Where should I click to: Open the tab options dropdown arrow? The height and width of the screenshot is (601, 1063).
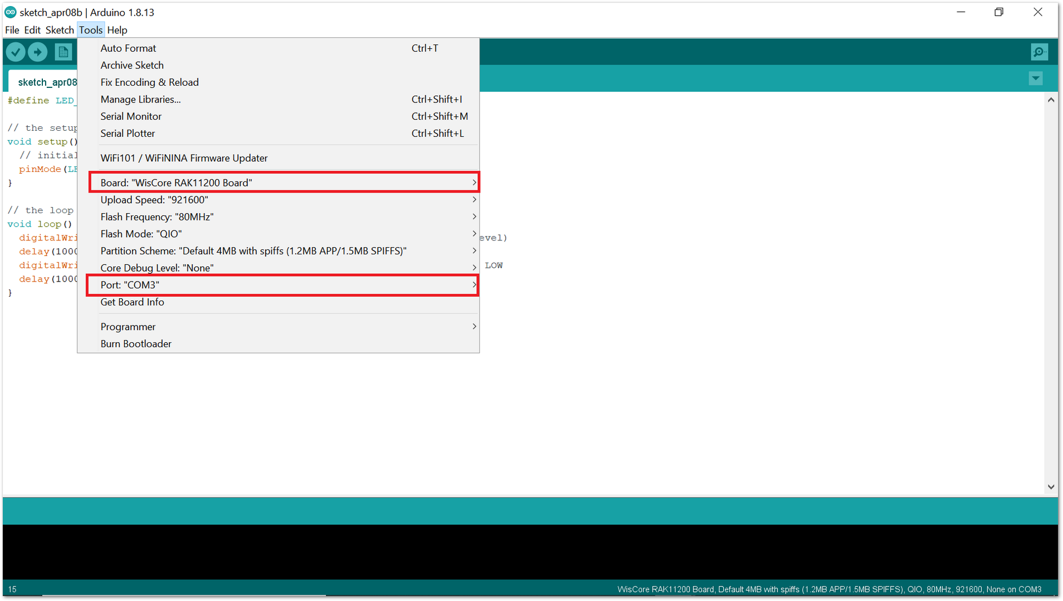point(1036,78)
